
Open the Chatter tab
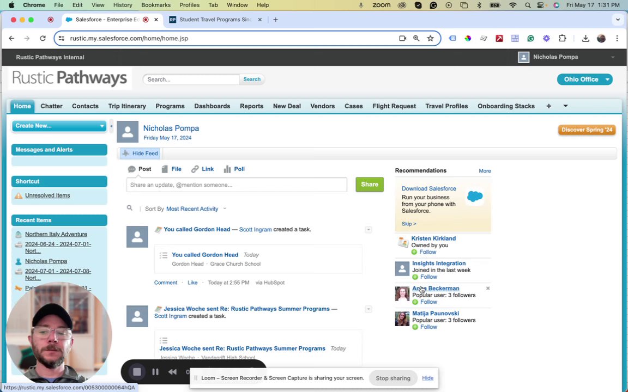tap(51, 106)
